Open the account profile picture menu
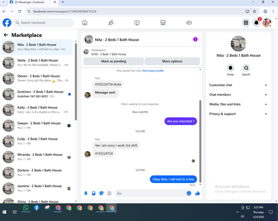 [x=267, y=23]
